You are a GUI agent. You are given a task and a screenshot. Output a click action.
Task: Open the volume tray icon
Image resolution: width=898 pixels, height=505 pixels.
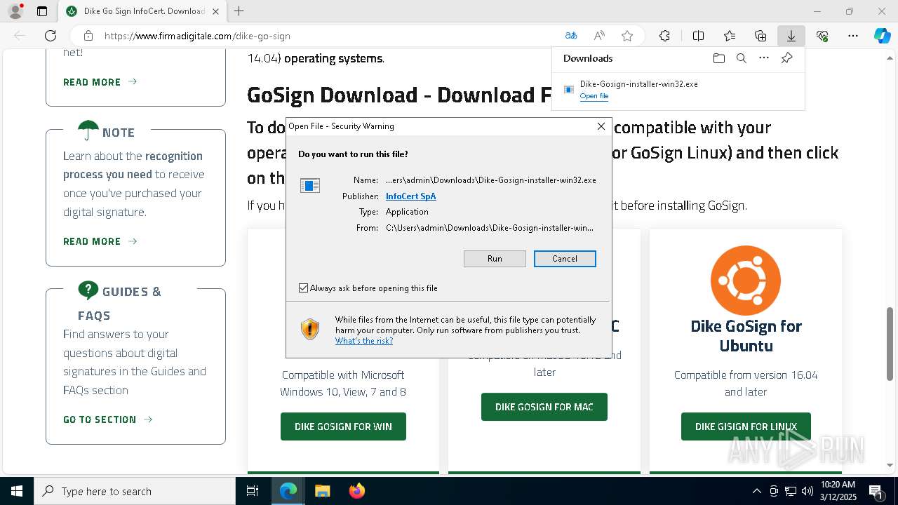click(807, 491)
